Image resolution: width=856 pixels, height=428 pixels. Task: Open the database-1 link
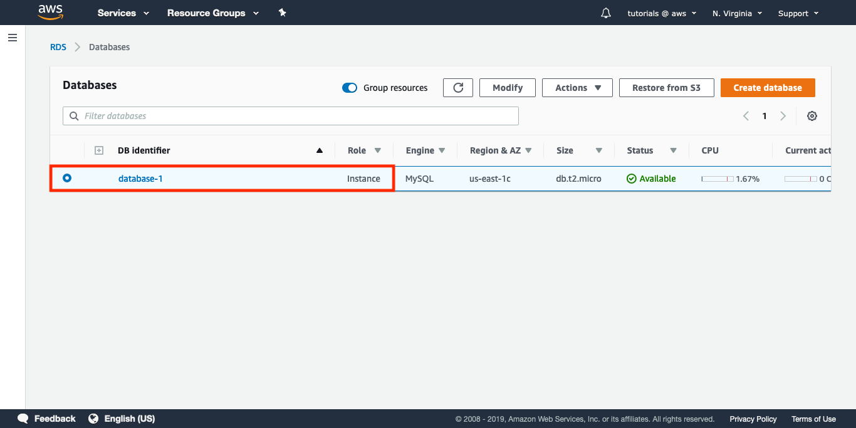click(x=140, y=179)
